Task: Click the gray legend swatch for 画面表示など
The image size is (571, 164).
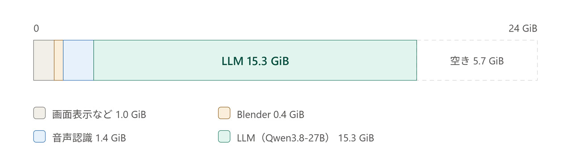Action: coord(40,113)
